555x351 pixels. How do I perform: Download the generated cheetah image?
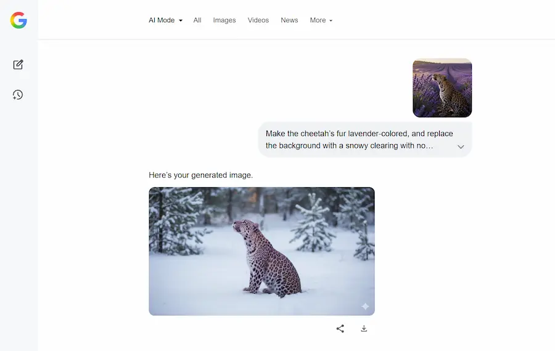(x=364, y=329)
